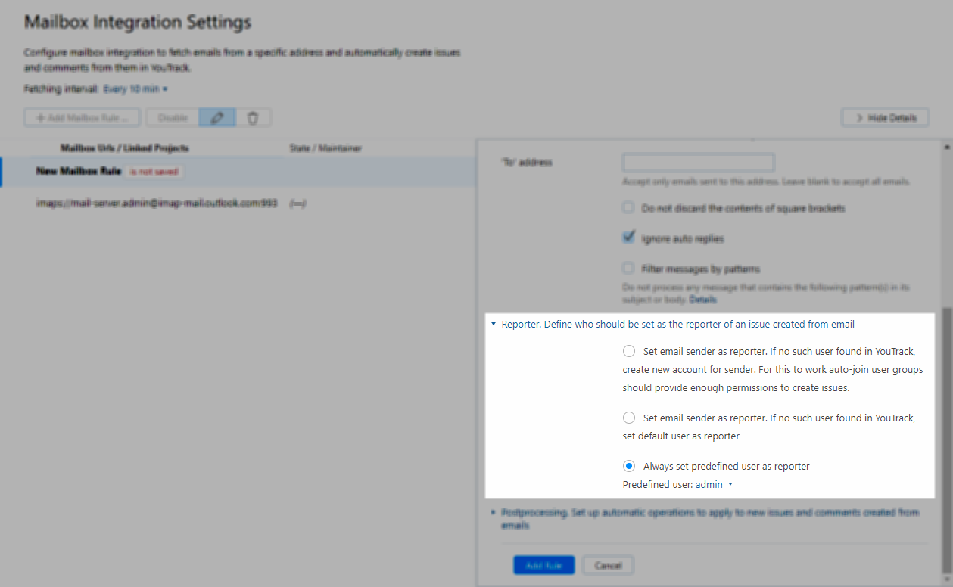Click the trash icon to delete the rule
This screenshot has width=953, height=587.
[254, 117]
